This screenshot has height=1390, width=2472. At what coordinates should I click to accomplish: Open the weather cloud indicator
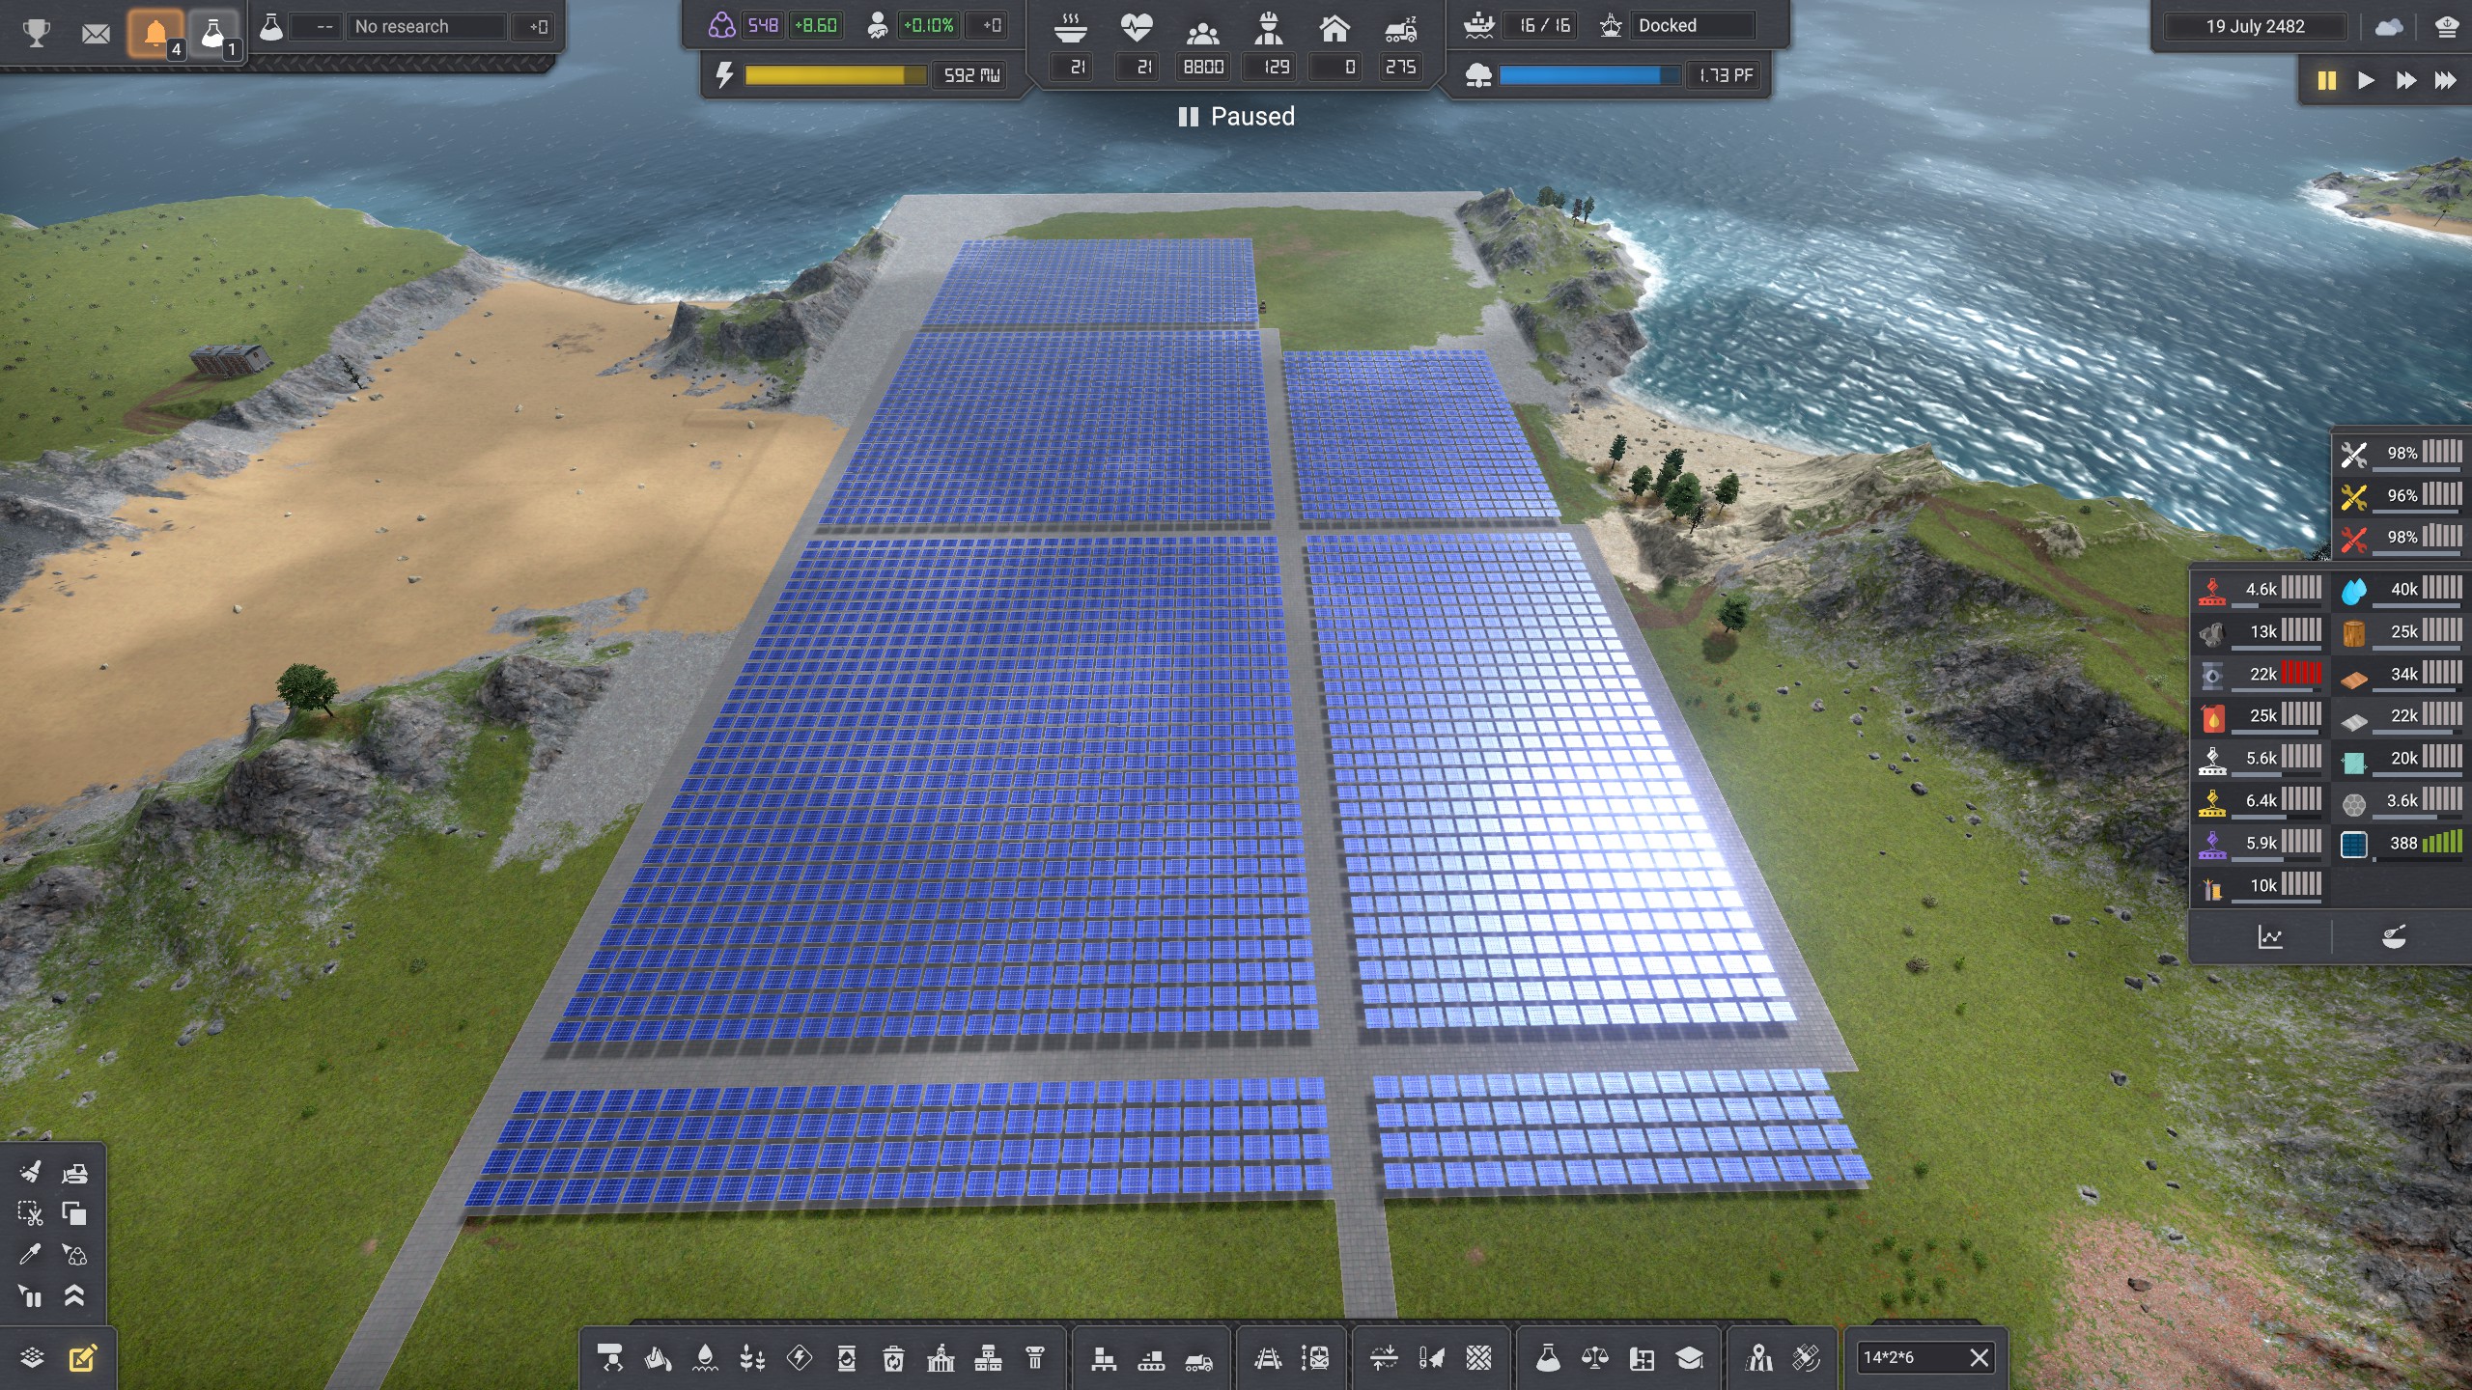pos(2389,27)
